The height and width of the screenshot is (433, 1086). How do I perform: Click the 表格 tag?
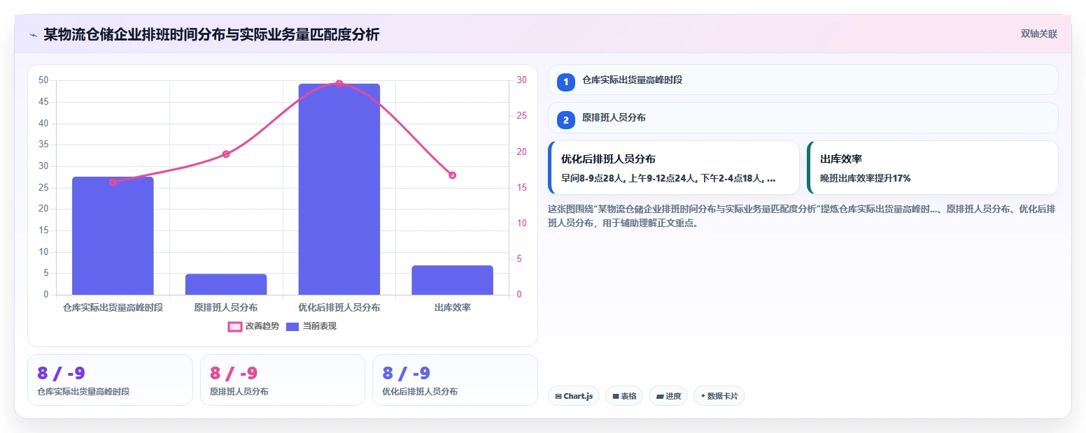pyautogui.click(x=624, y=396)
